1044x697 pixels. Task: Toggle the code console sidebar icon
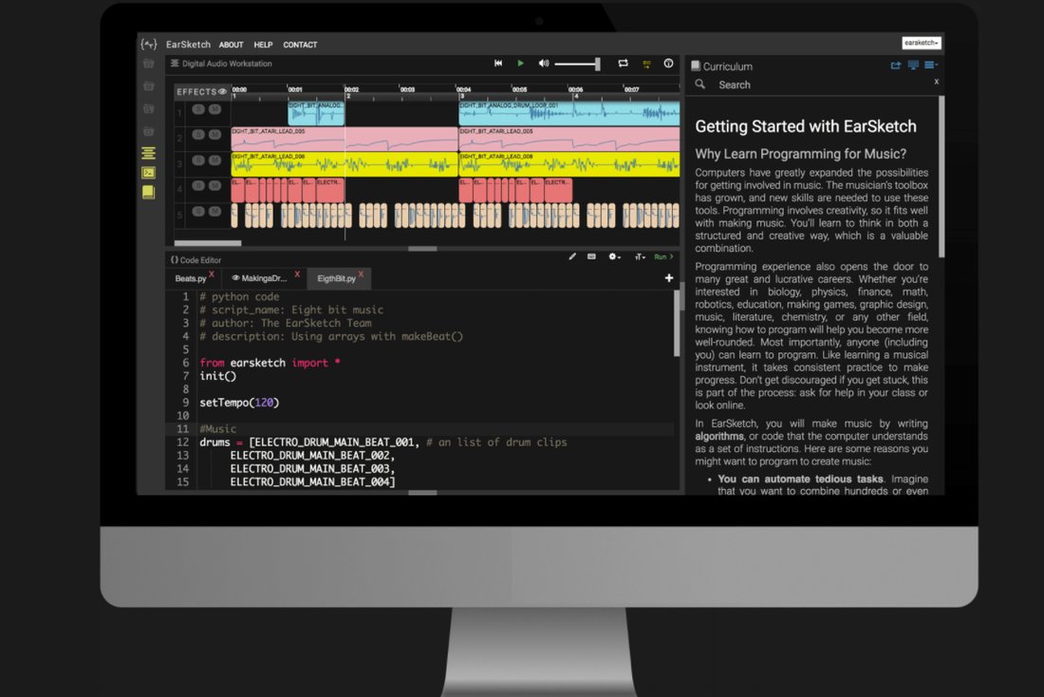coord(148,173)
